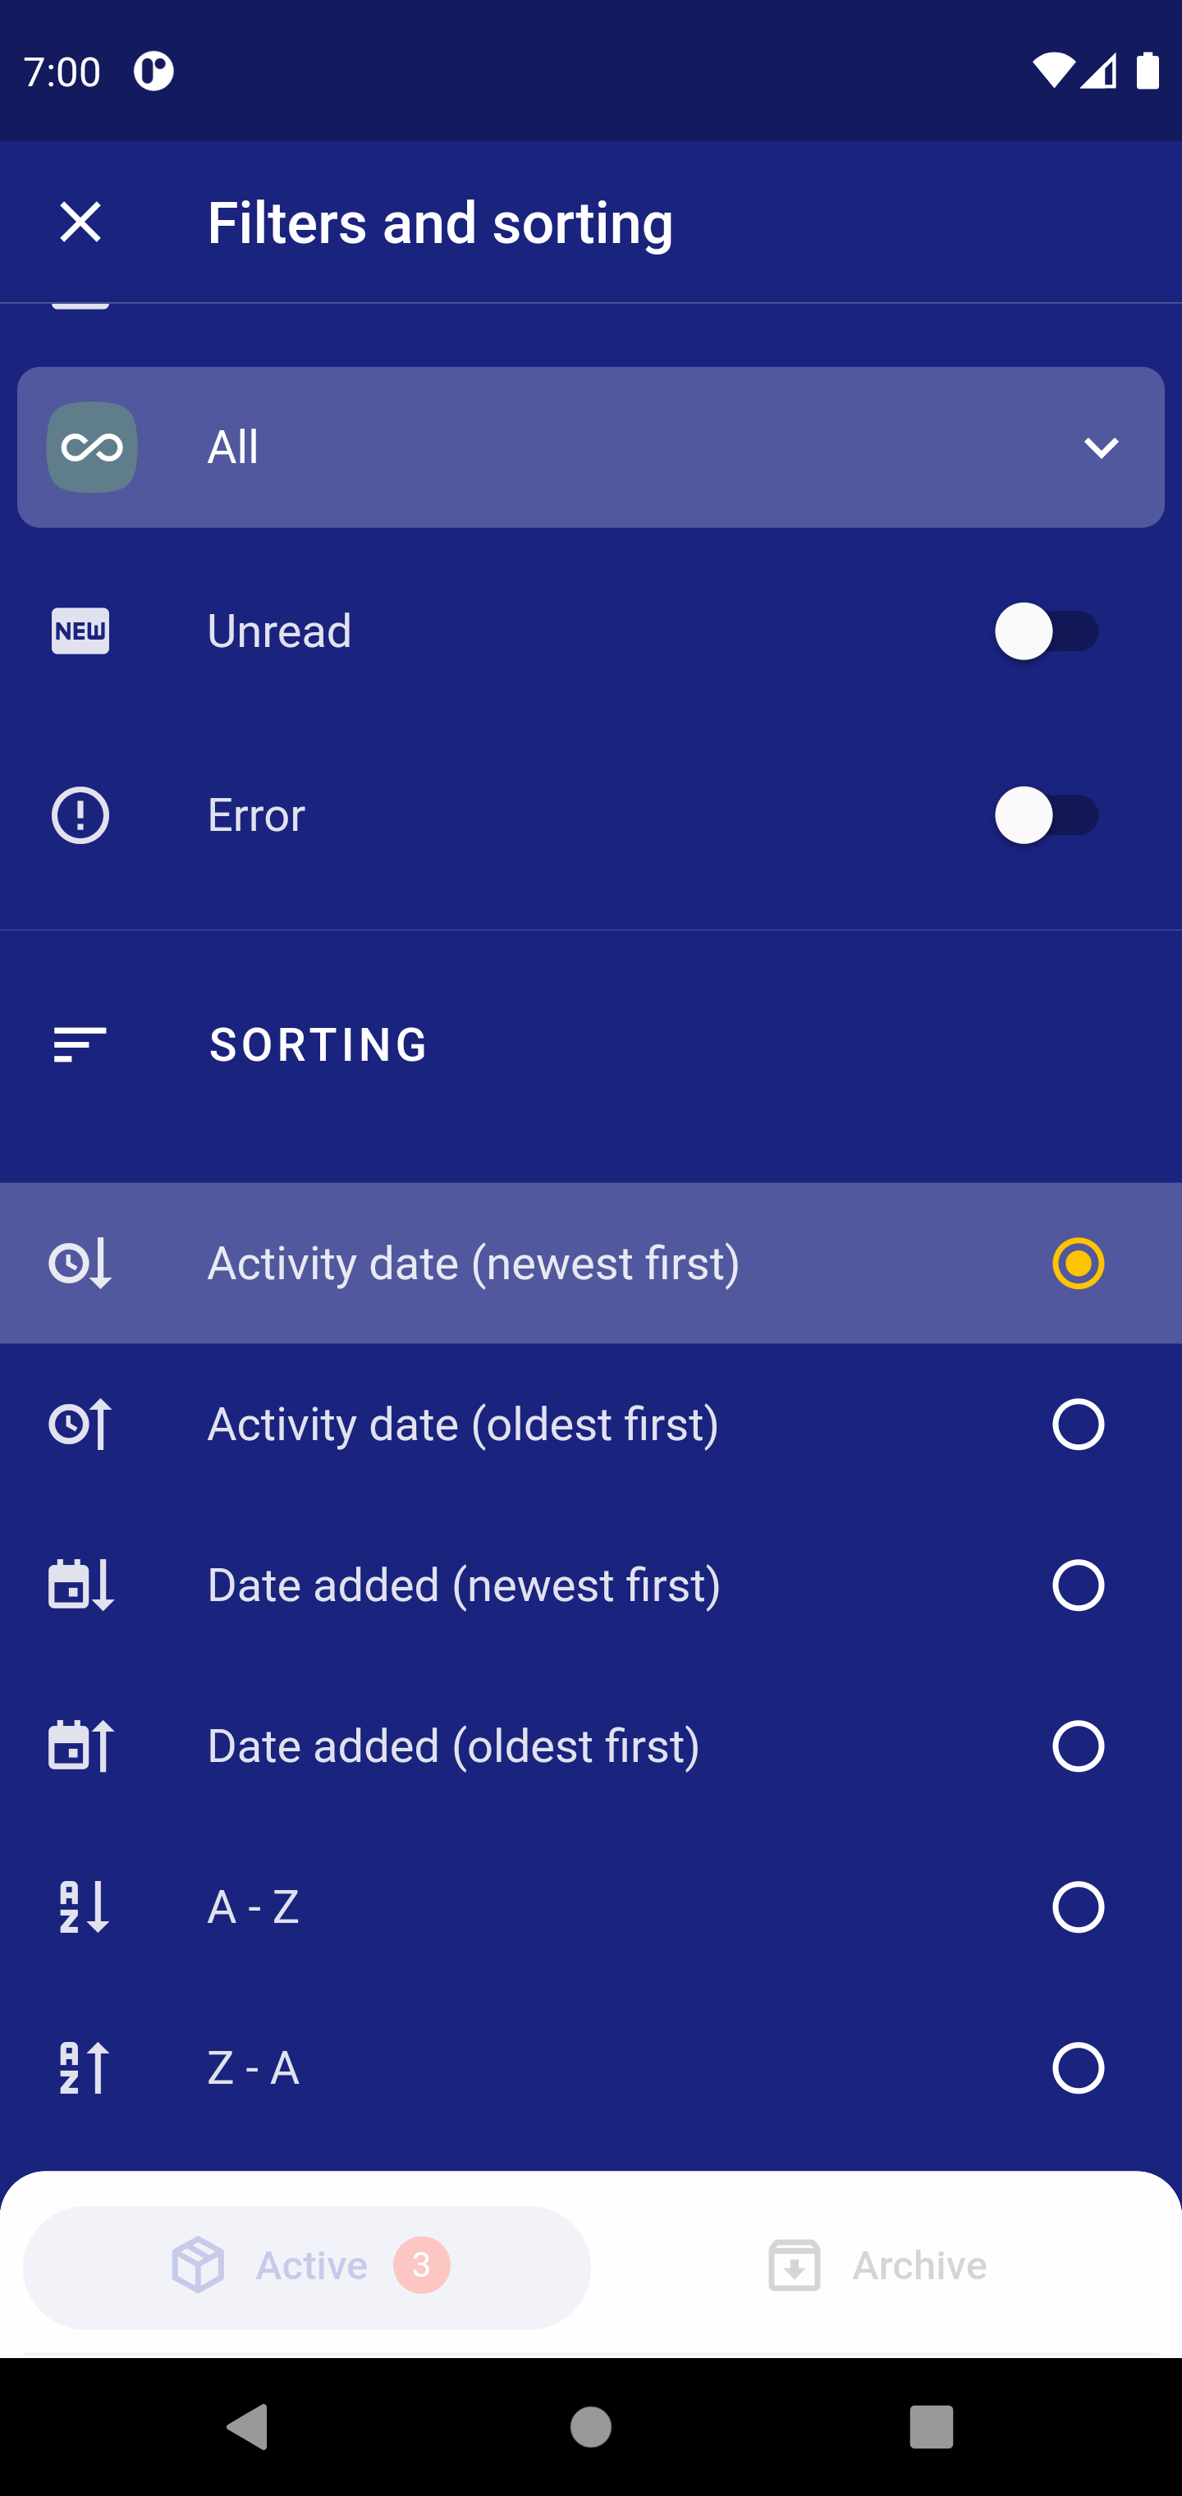Click the Sorting header icon

point(80,1044)
